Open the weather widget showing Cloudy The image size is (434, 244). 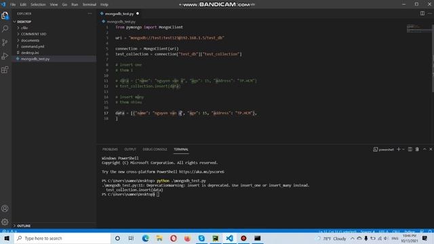coord(332,239)
